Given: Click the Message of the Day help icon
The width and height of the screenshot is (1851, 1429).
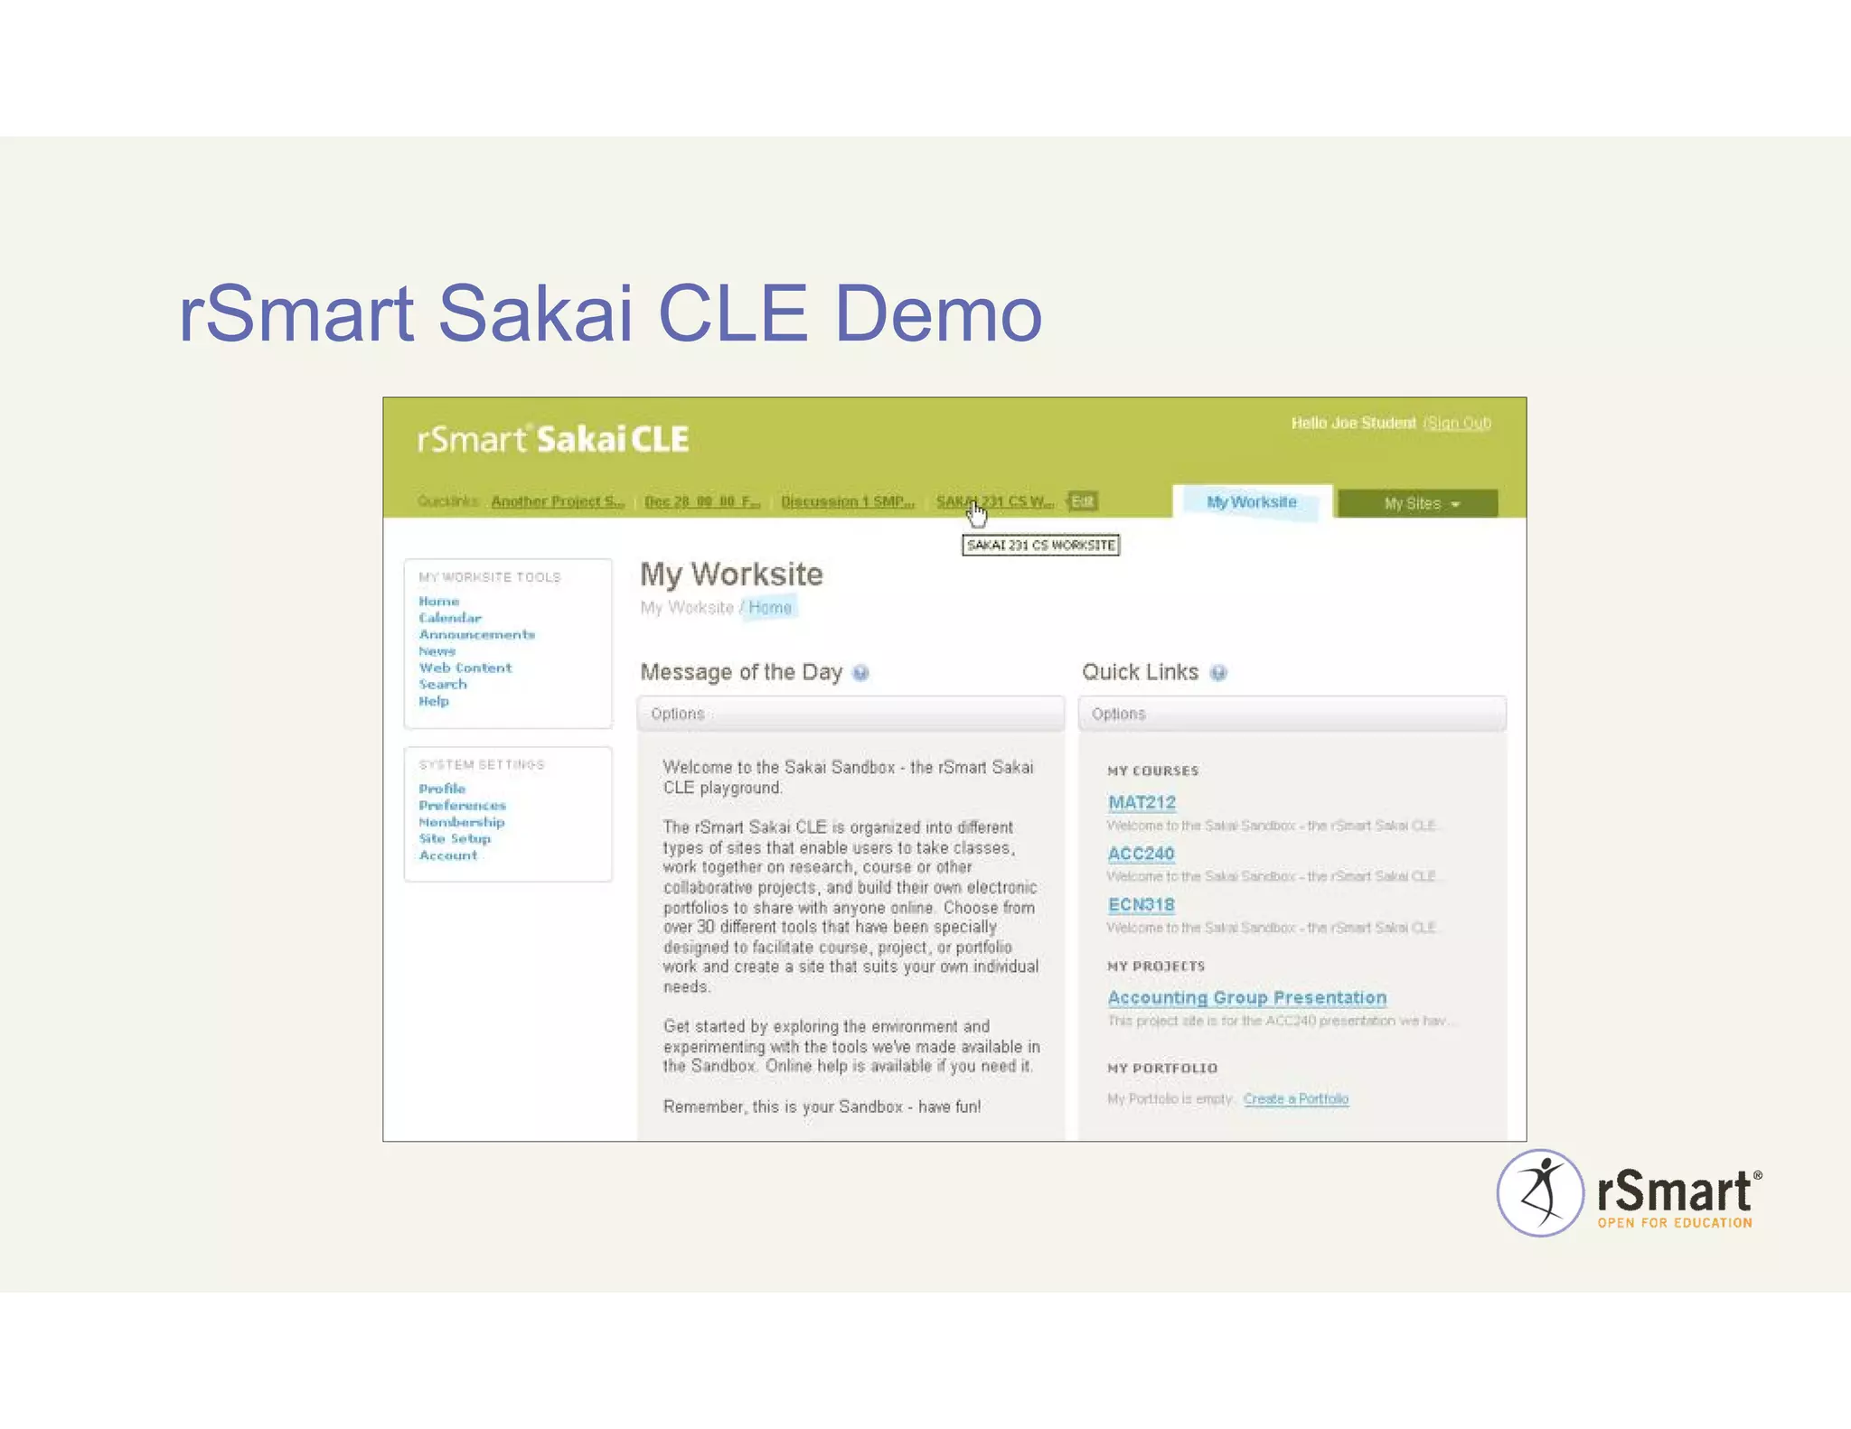Looking at the screenshot, I should point(860,673).
